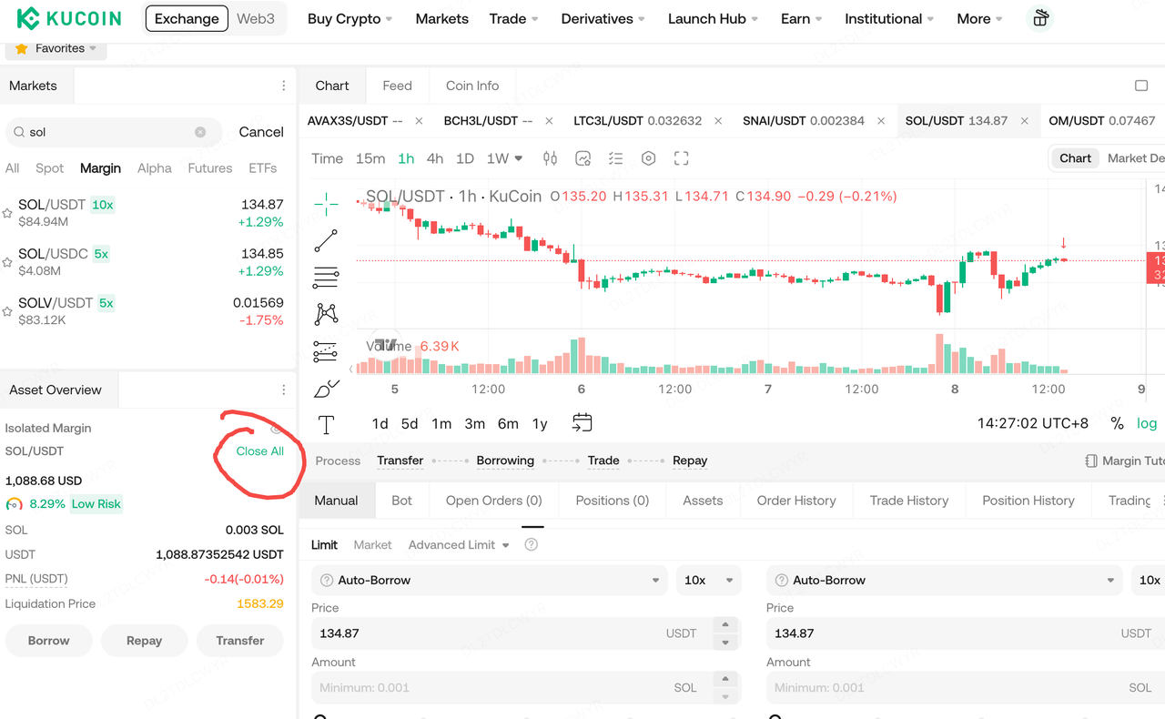Select the crosshair cursor drawing tool

(x=326, y=204)
